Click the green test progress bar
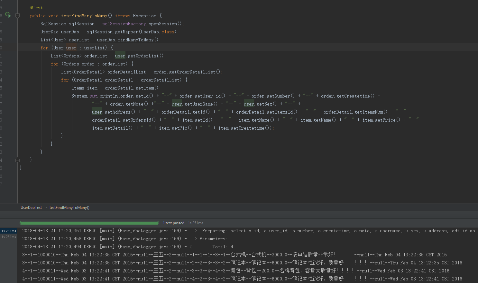The width and height of the screenshot is (478, 283). pos(89,223)
